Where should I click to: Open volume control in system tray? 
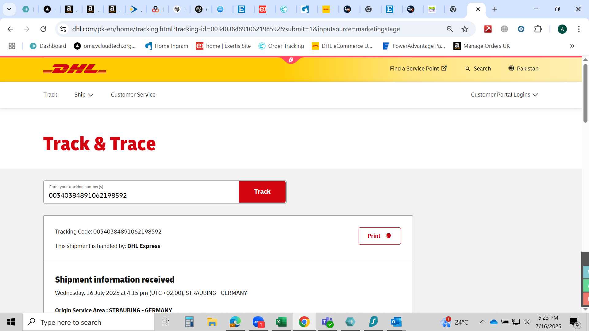(x=527, y=322)
